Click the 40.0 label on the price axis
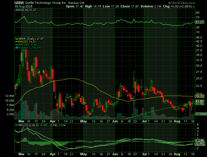This screenshot has width=207, height=157. point(199,46)
